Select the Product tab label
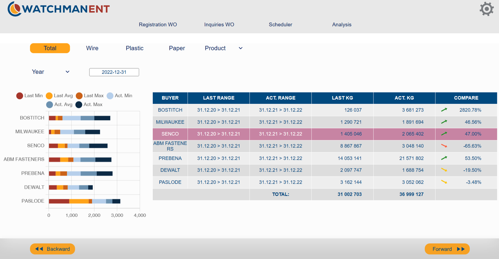The height and width of the screenshot is (259, 499). pyautogui.click(x=215, y=48)
